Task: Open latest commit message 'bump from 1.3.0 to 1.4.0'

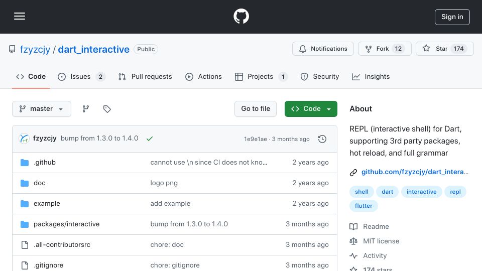Action: 99,139
